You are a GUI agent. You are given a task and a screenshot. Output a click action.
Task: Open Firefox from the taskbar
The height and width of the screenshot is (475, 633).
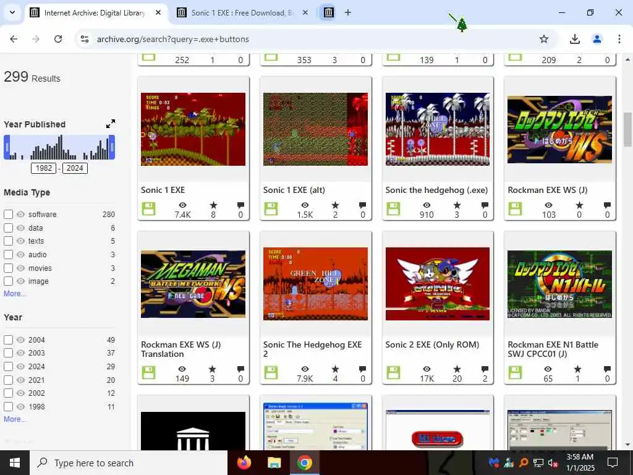tap(244, 463)
